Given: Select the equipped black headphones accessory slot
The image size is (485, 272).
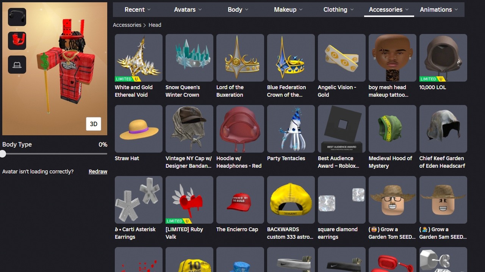Looking at the screenshot, I should (17, 17).
